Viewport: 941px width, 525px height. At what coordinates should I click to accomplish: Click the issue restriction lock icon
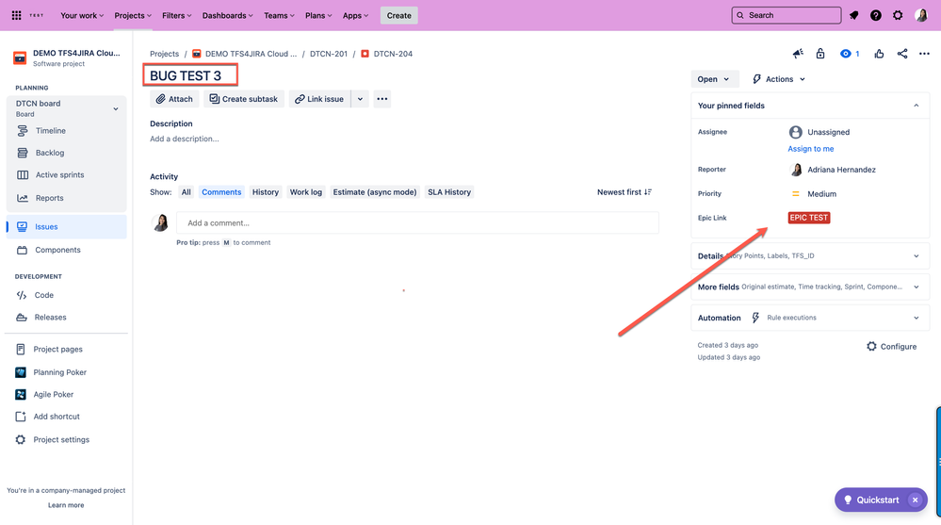820,54
